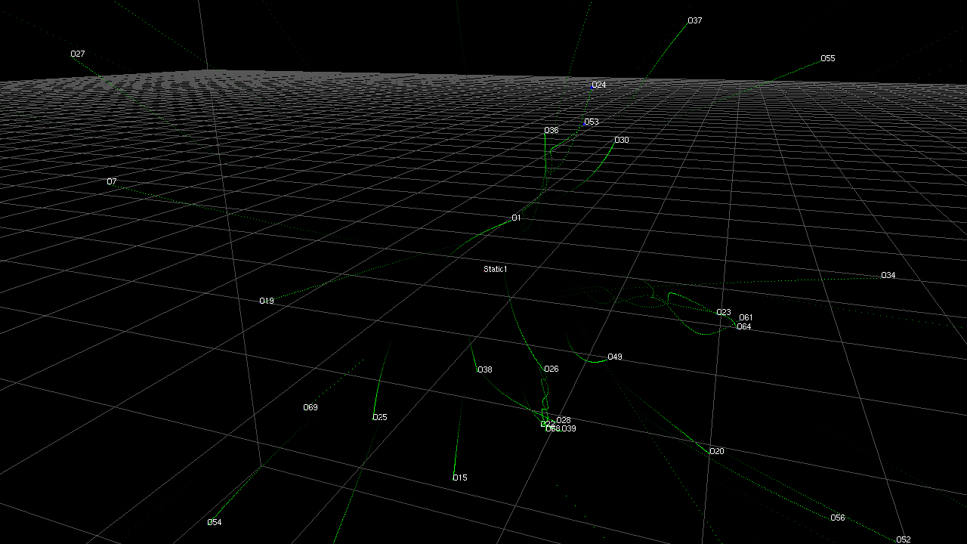
Task: Select the O52 track label
Action: tap(904, 540)
